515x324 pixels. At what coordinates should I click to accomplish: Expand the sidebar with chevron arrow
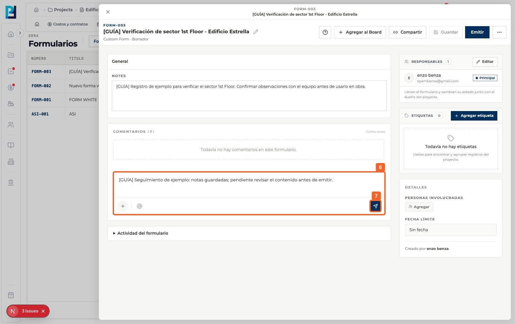coord(20,33)
